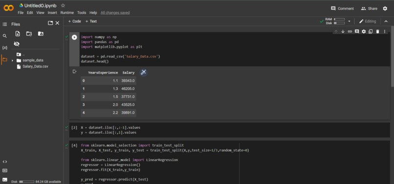Collapse the header with chevron

click(x=386, y=21)
